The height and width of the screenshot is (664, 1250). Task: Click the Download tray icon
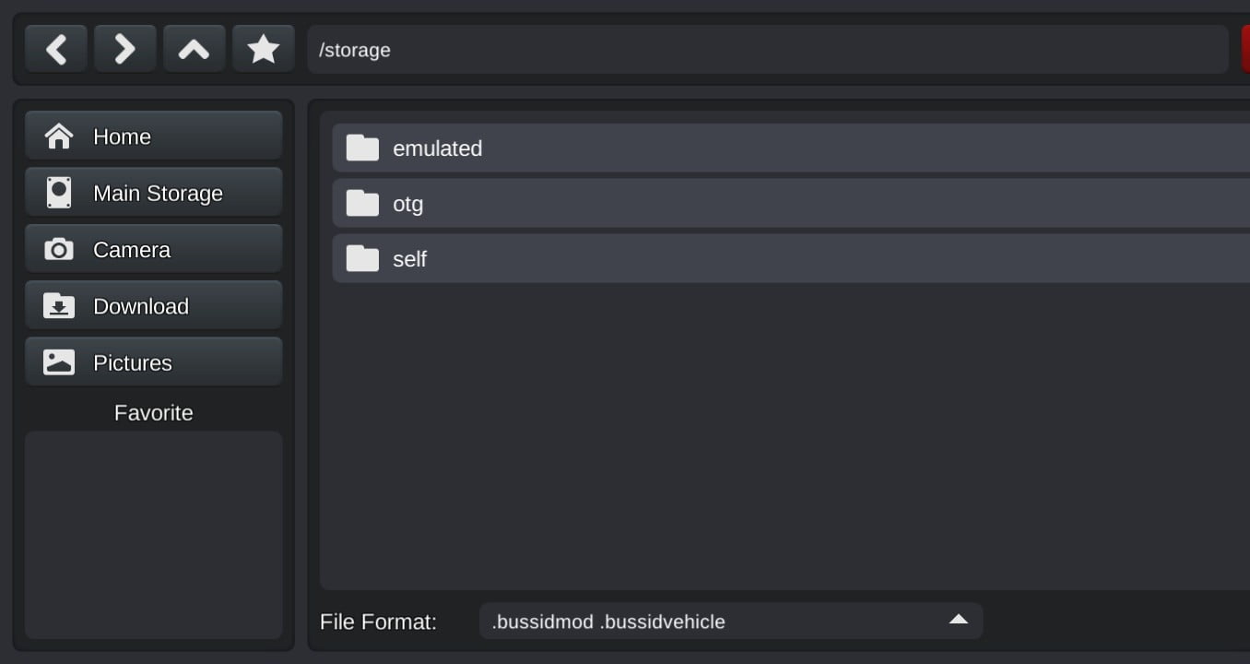click(x=59, y=306)
